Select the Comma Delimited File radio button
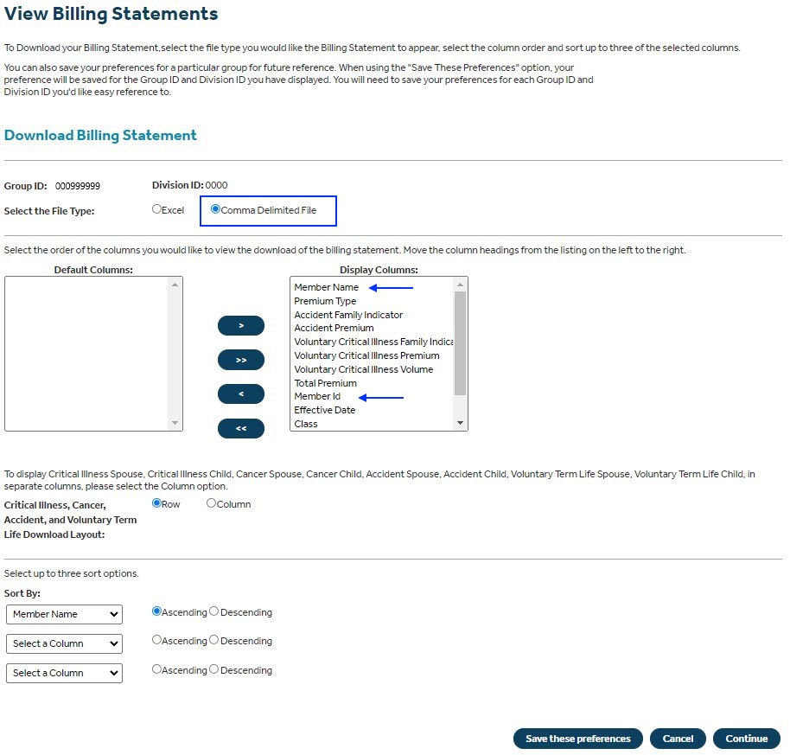Viewport: 790px width, 755px height. (x=215, y=209)
